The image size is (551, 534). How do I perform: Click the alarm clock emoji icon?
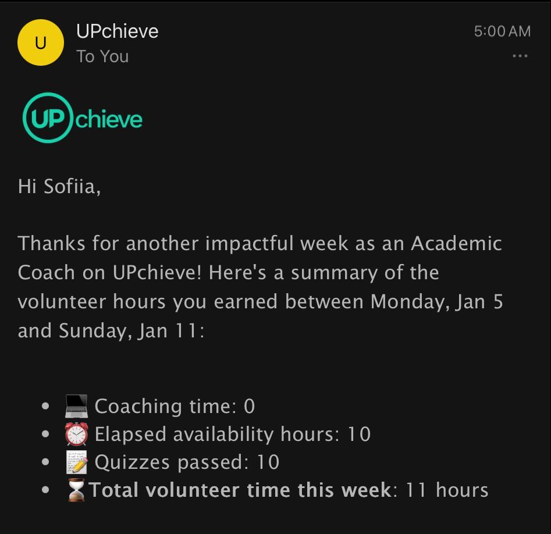76,434
